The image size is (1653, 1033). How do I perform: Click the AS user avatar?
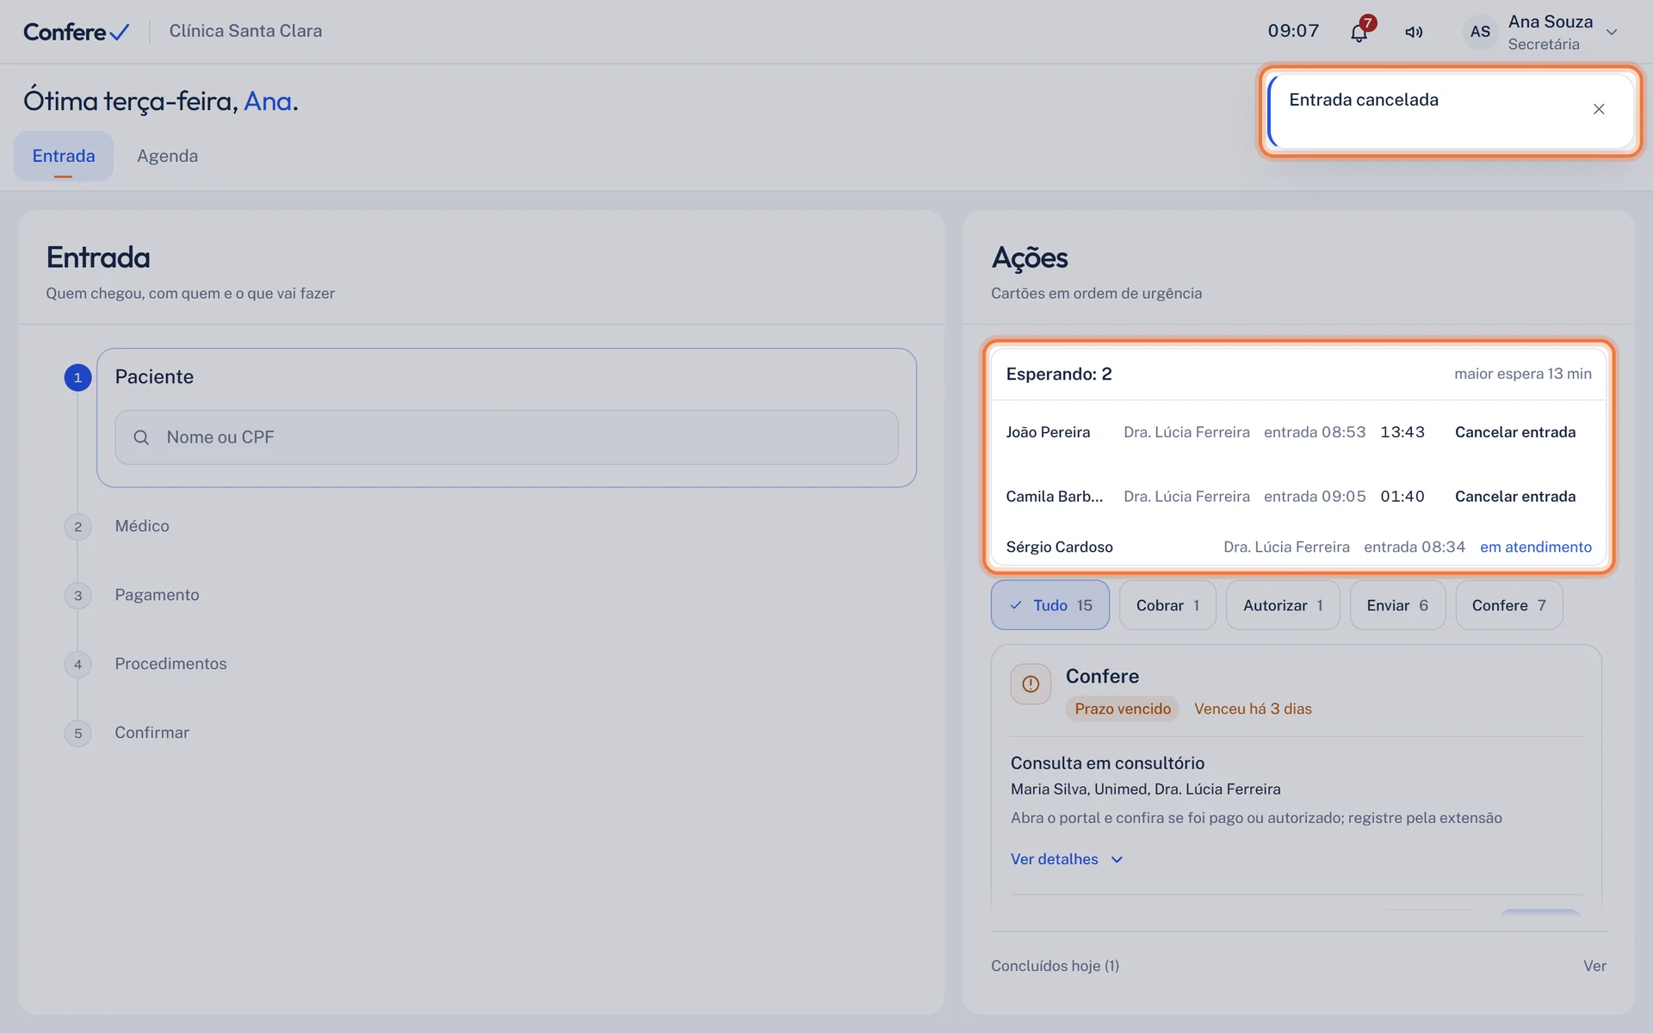(x=1480, y=32)
